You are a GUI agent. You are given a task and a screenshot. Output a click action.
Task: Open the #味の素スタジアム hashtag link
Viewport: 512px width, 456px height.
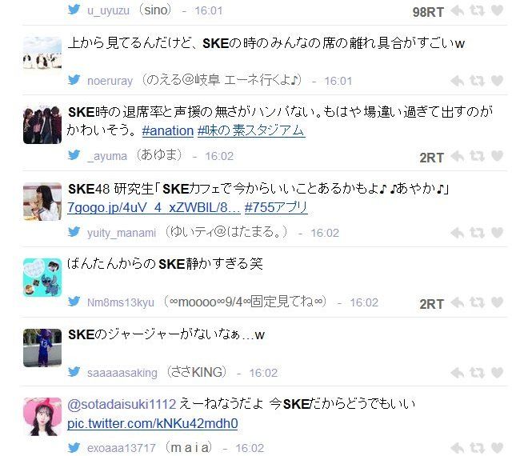click(x=251, y=130)
